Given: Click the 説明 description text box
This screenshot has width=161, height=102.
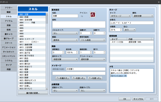Looking at the screenshot, I should [79, 24].
